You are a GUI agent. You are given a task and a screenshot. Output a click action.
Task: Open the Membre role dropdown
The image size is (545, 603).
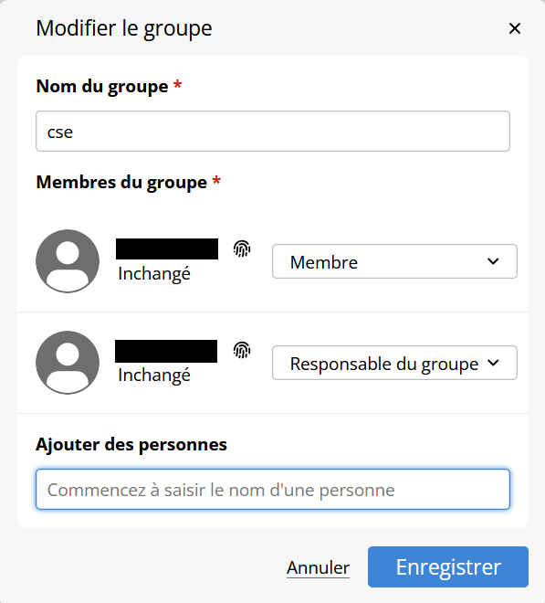coord(394,261)
